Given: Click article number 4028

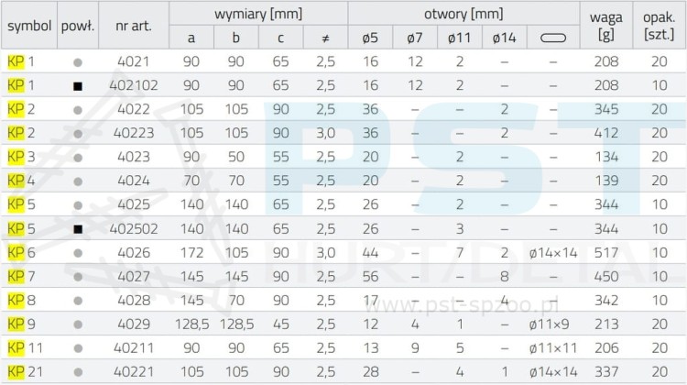Looking at the screenshot, I should point(134,300).
